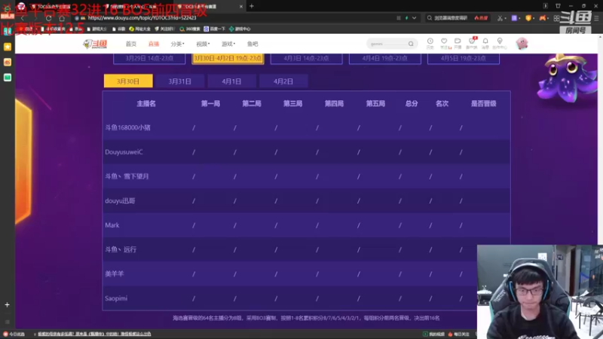Image resolution: width=603 pixels, height=339 pixels.
Task: Switch to the 4月2日 date tab
Action: (x=283, y=81)
